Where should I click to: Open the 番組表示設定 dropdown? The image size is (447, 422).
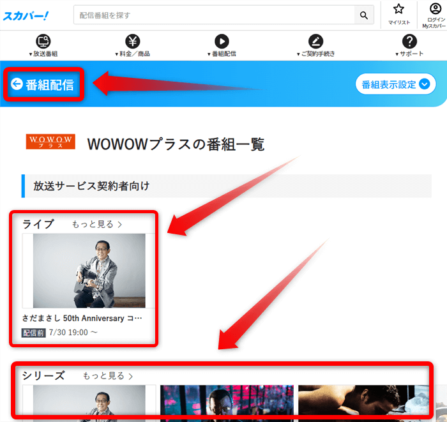click(396, 84)
